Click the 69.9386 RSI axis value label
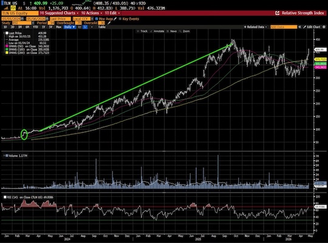The width and height of the screenshot is (328, 243). pyautogui.click(x=321, y=207)
